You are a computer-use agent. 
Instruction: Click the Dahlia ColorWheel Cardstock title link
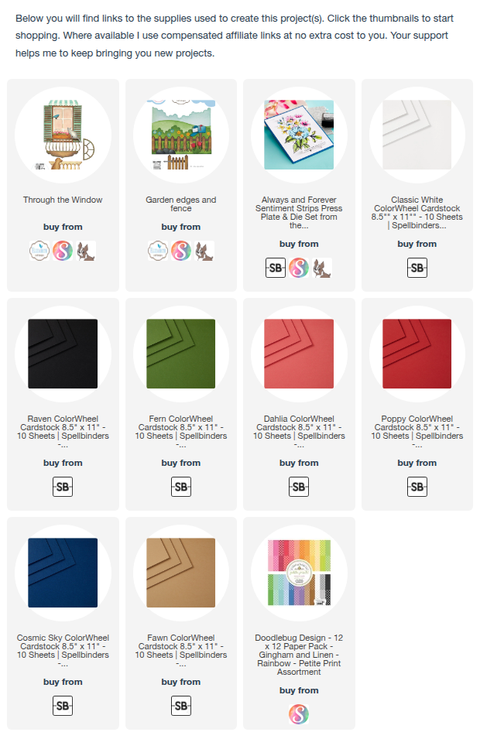299,432
